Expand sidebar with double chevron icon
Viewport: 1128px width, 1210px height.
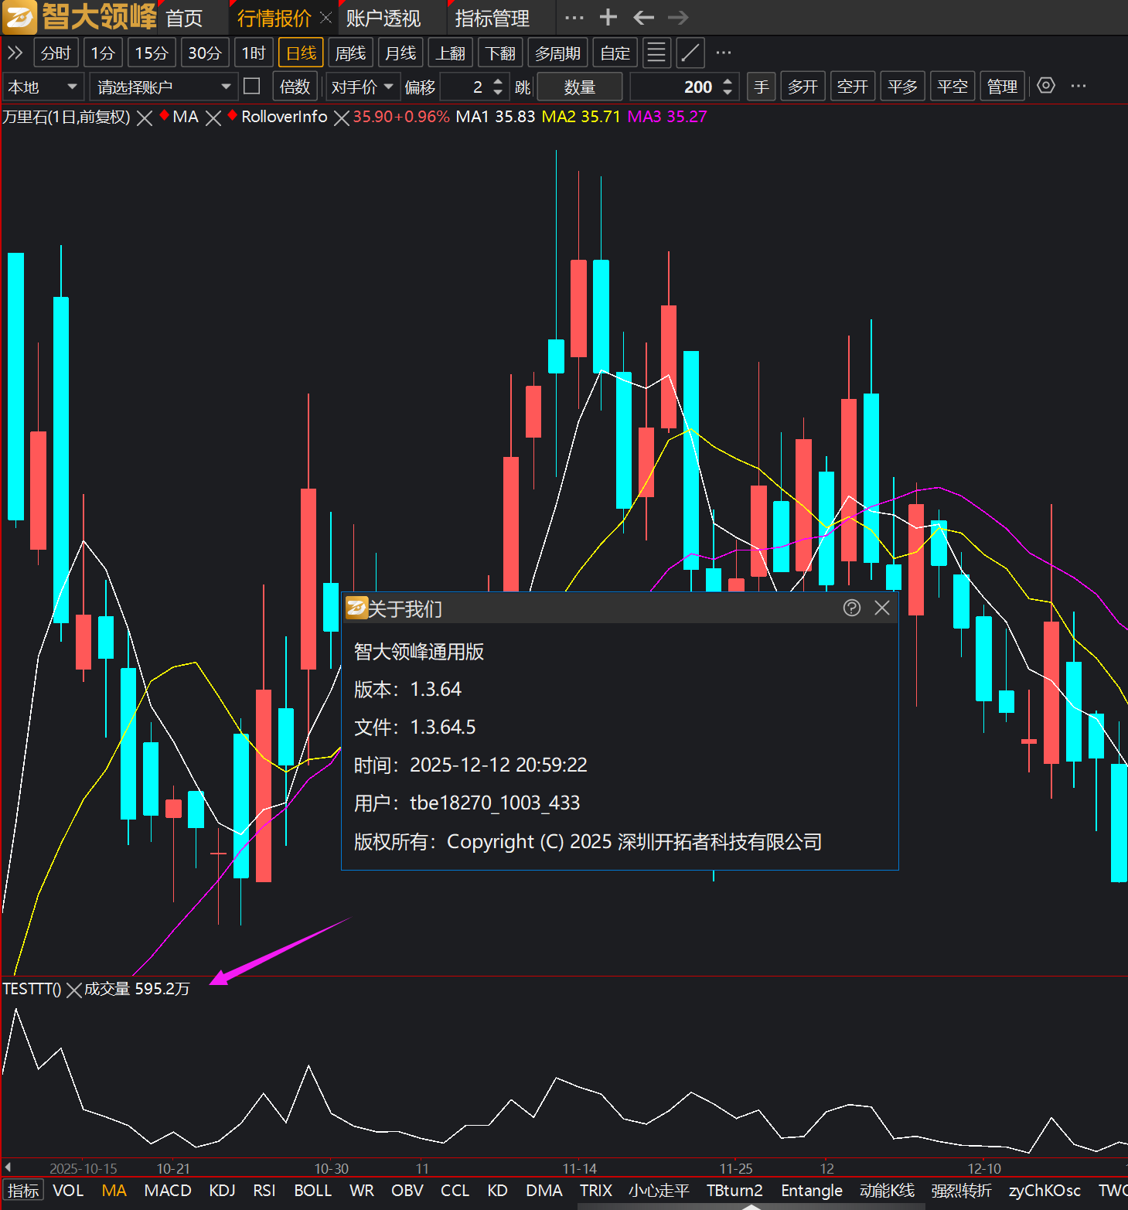click(15, 53)
